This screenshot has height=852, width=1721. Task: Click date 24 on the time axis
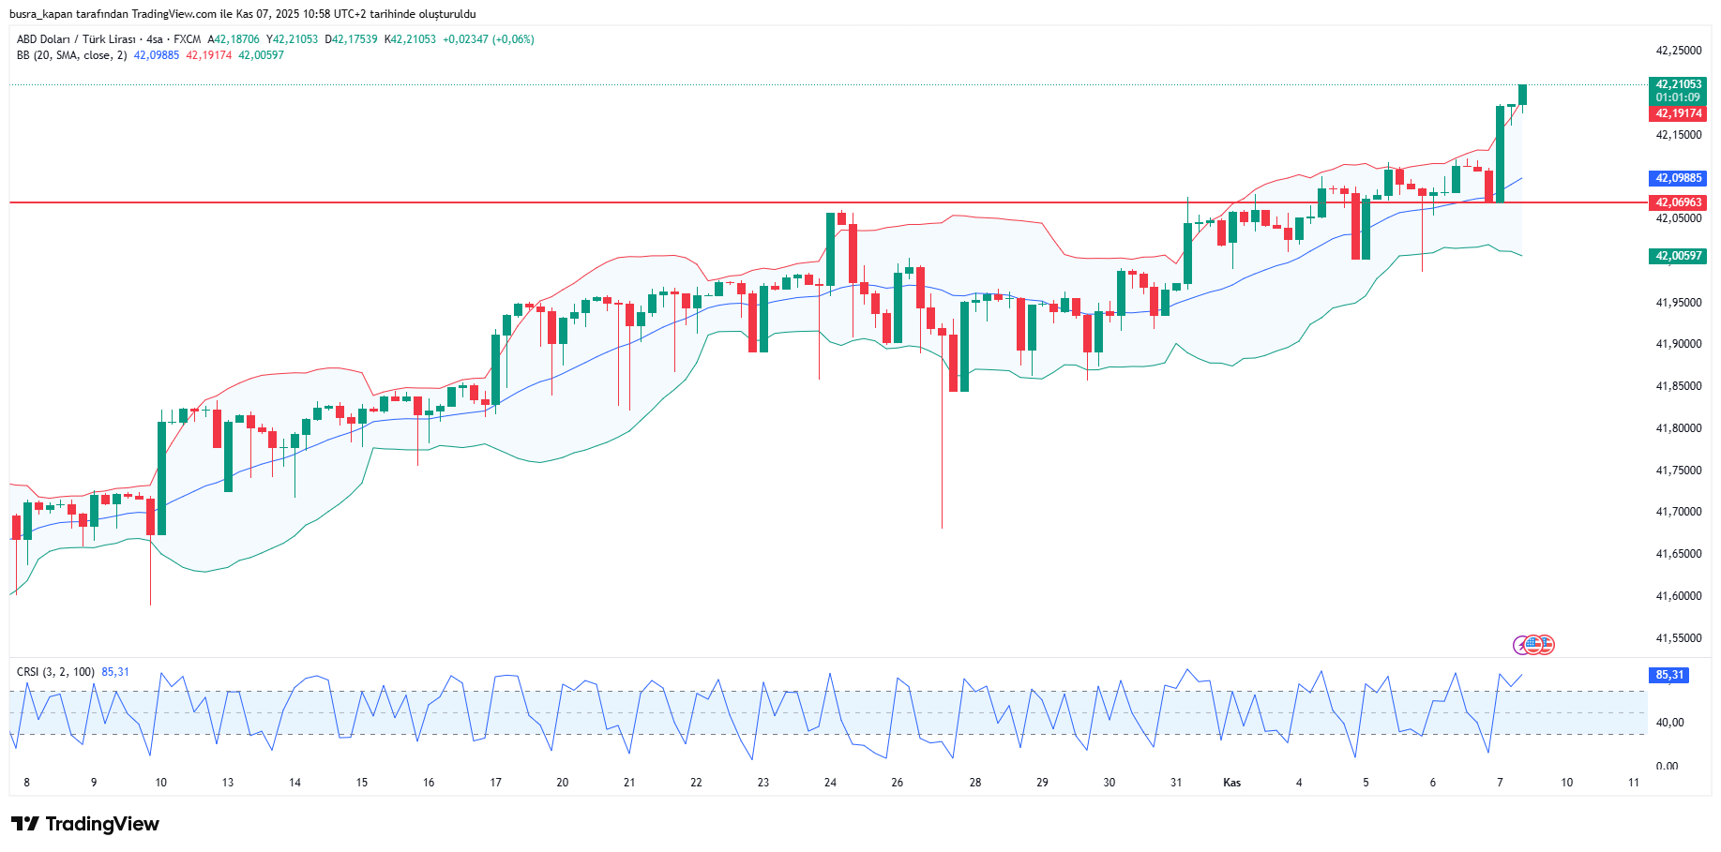click(830, 783)
